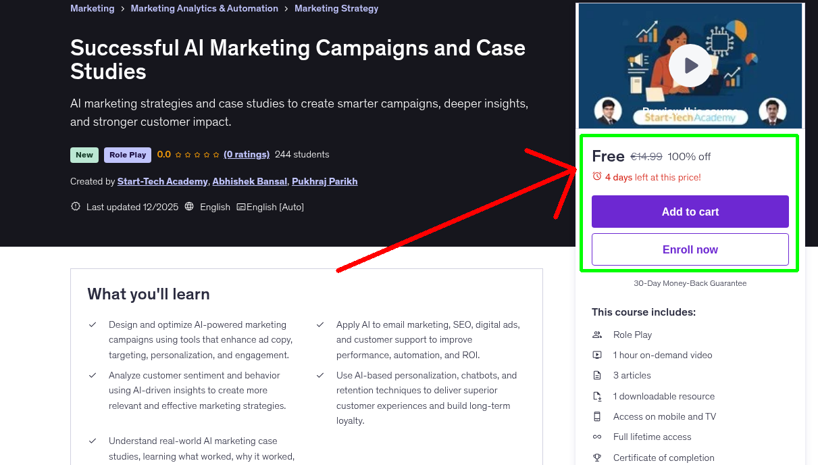Screen dimensions: 818x465
Task: Click the infinity icon for lifetime access
Action: click(597, 437)
